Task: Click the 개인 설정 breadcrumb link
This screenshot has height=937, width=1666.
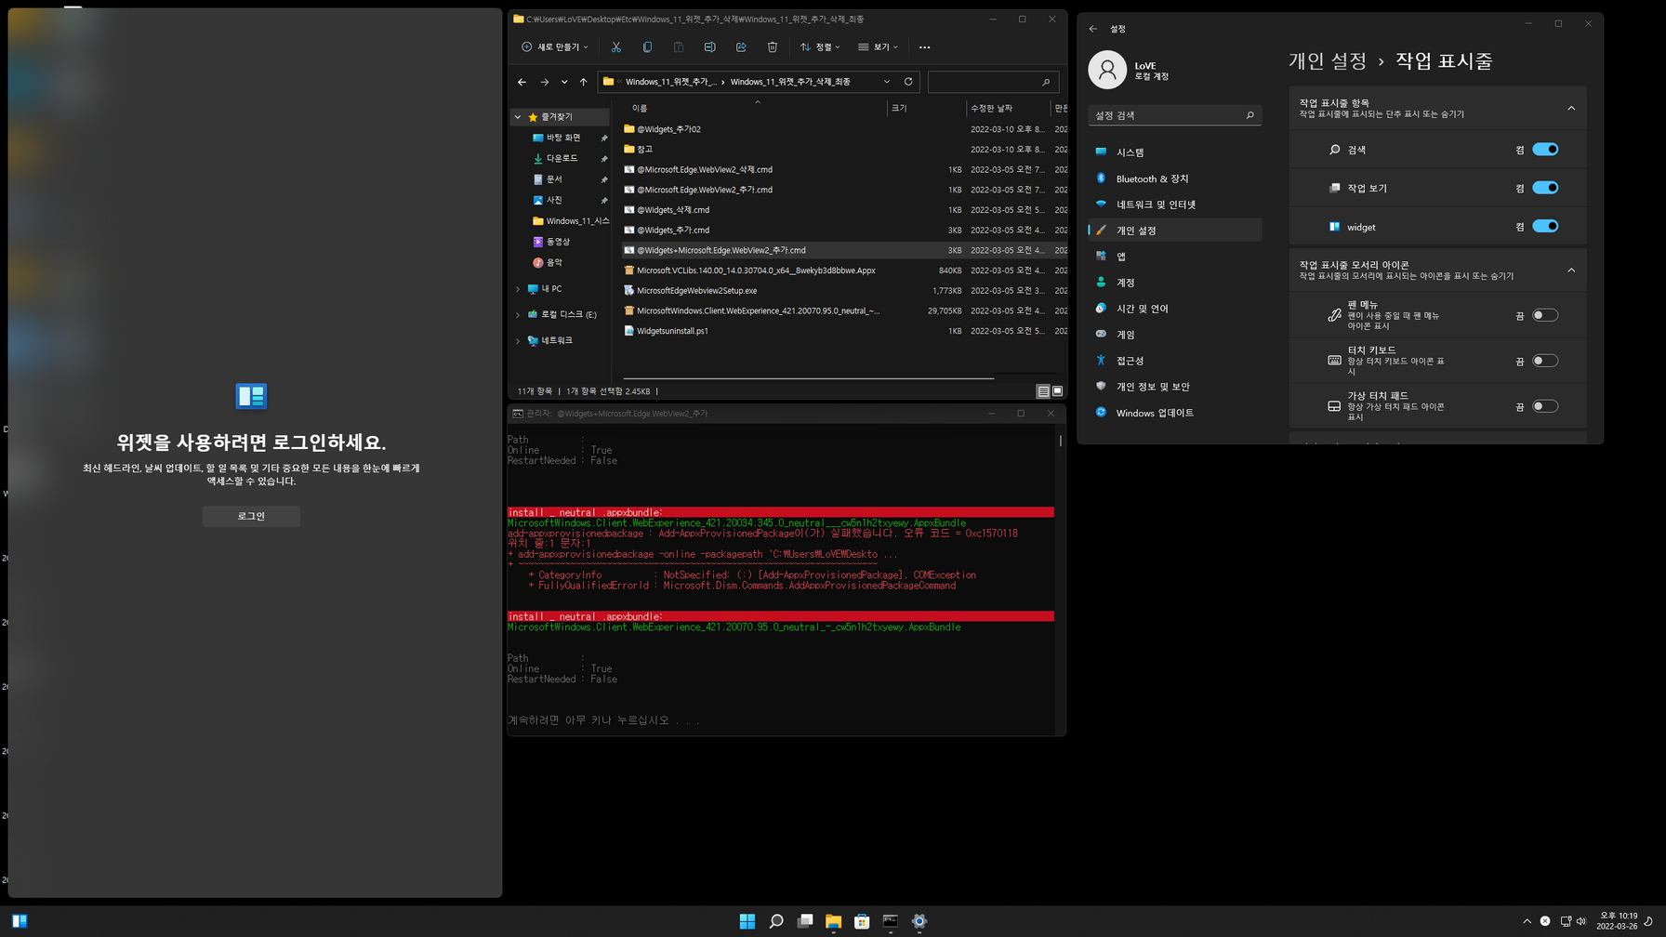Action: (x=1328, y=61)
